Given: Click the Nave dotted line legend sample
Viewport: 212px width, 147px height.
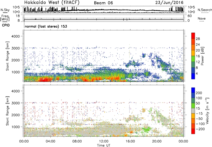Looking at the screenshot, I should click(x=202, y=21).
